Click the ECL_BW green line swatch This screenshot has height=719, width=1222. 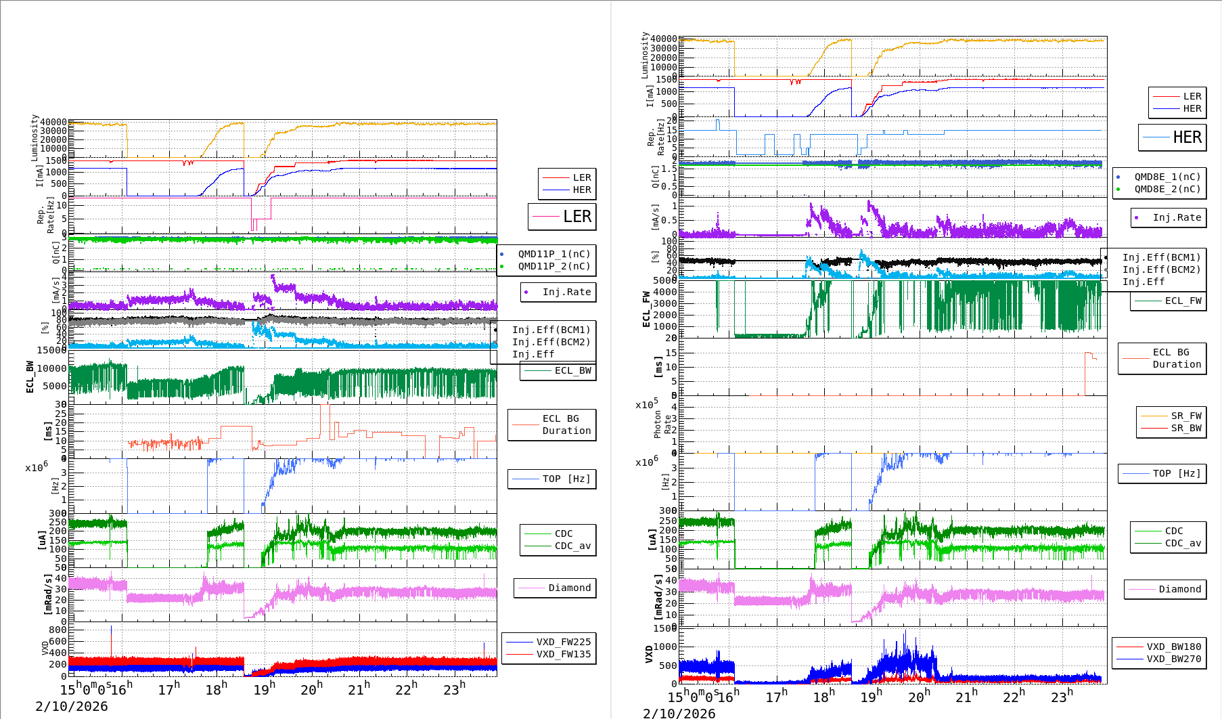[538, 370]
